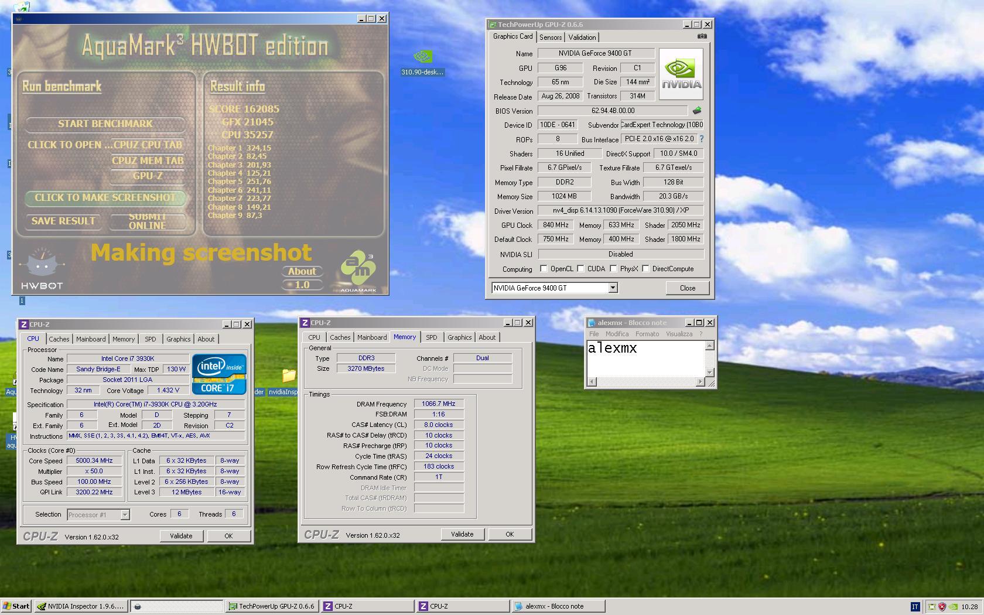Toggle the PhysX checkbox
The image size is (984, 615).
point(613,269)
